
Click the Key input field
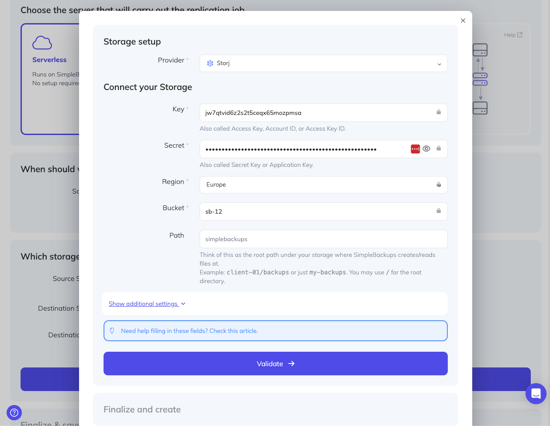coord(317,113)
